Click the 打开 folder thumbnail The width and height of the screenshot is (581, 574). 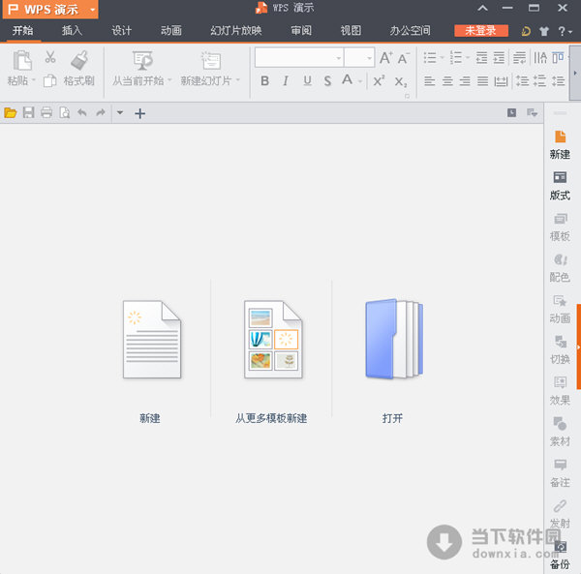pos(394,339)
